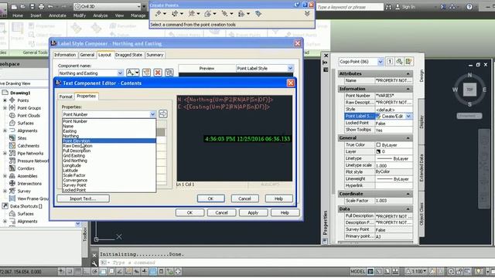Click the keyword search field in title bar
495x278 pixels.
pyautogui.click(x=350, y=7)
